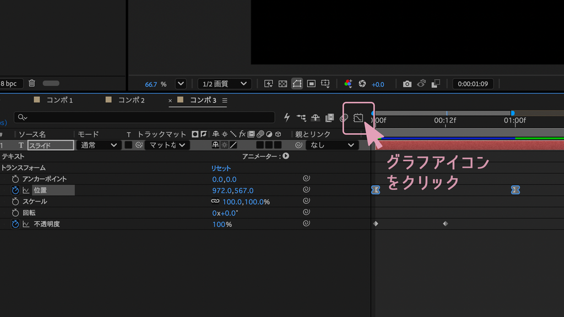The height and width of the screenshot is (317, 564).
Task: Open the なし parent link dropdown
Action: tap(331, 145)
